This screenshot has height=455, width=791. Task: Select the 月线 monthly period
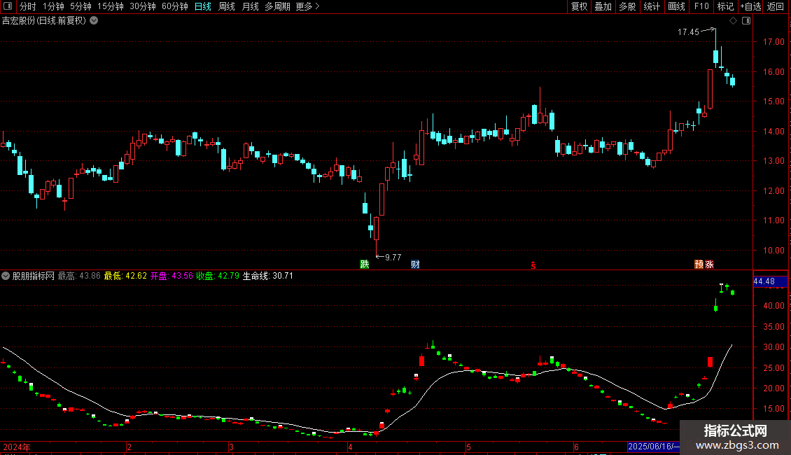pos(250,6)
